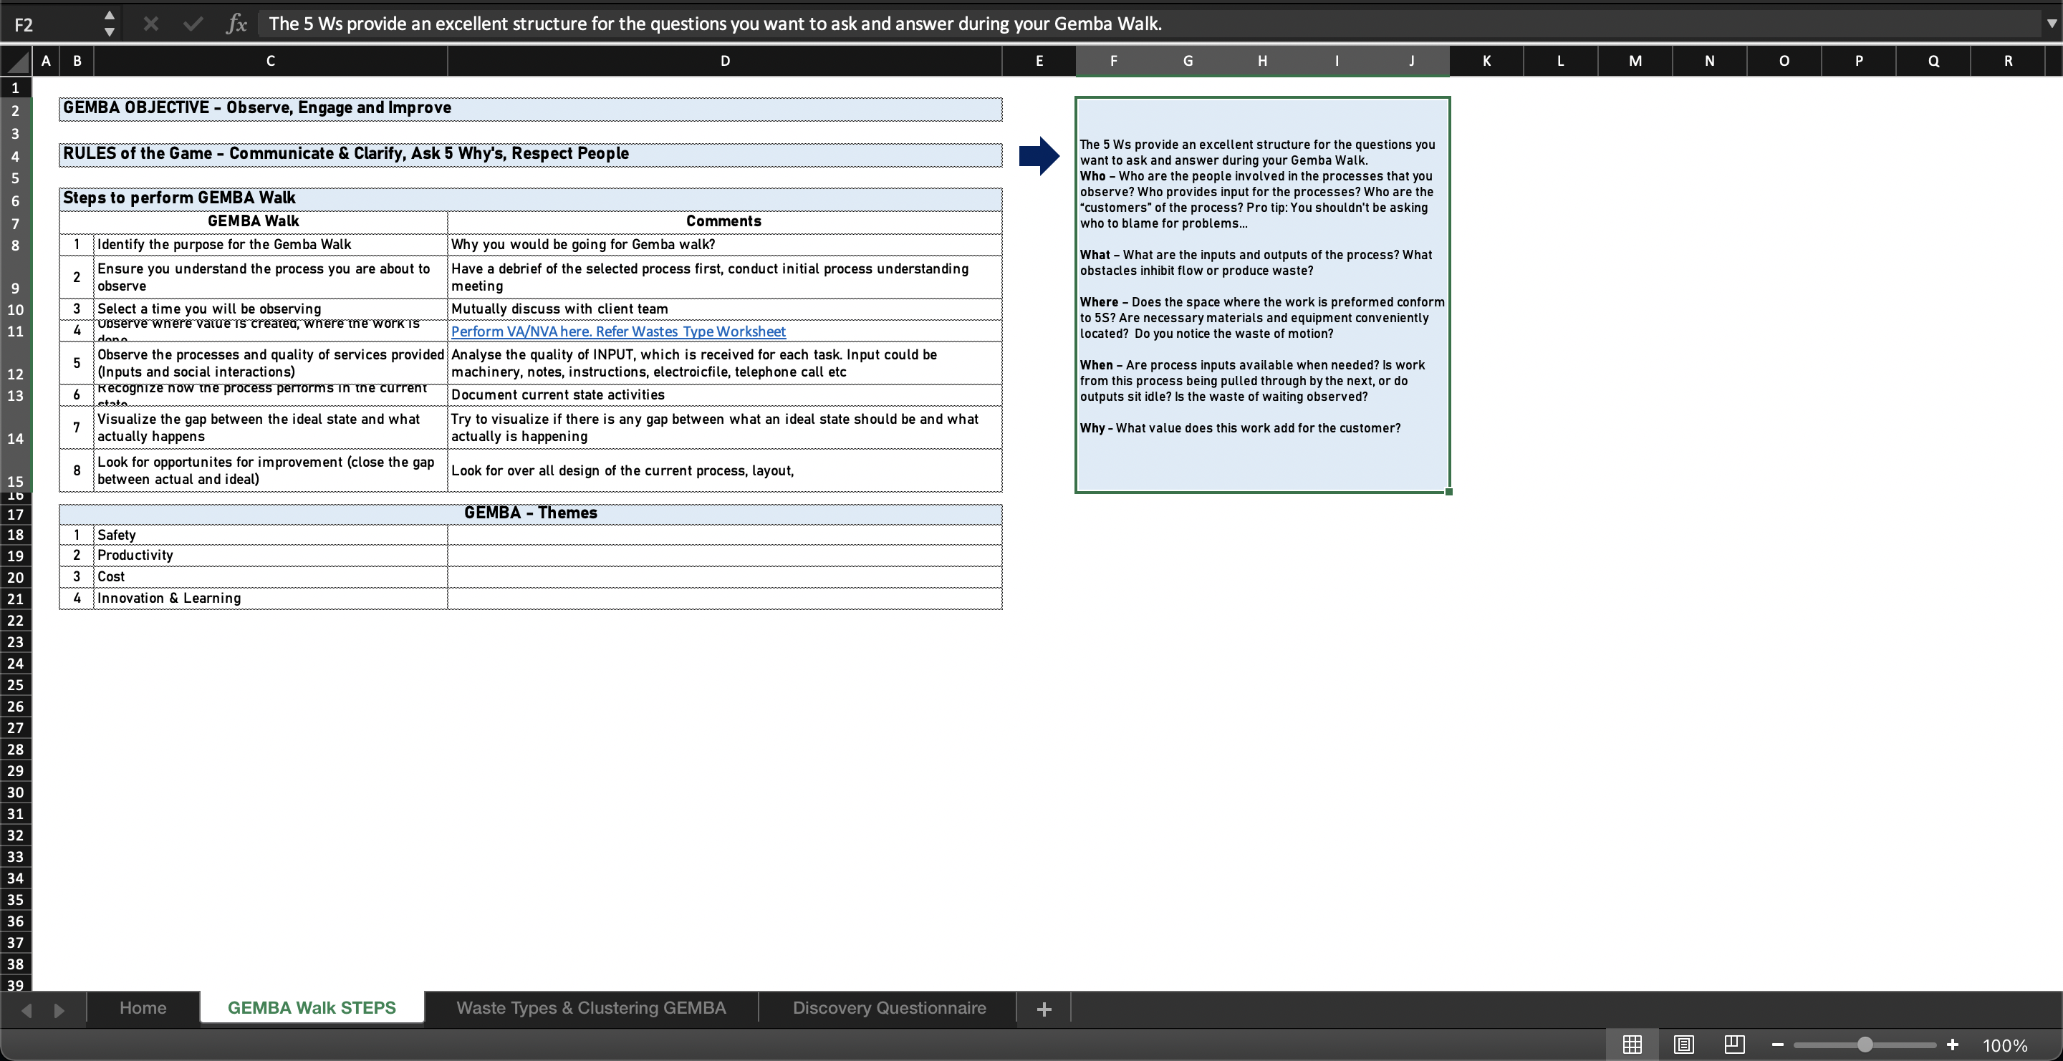Open Waste Types & Clustering GEMBA tab
The width and height of the screenshot is (2063, 1061).
coord(591,1007)
